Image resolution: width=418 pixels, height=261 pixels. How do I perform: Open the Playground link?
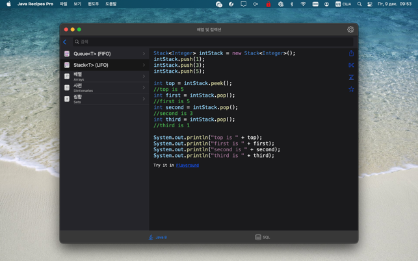pos(187,165)
